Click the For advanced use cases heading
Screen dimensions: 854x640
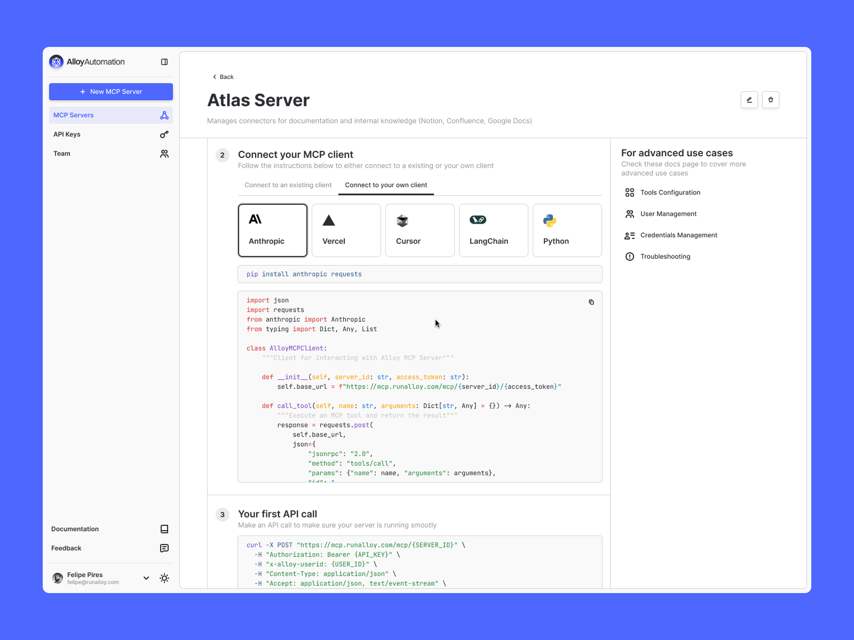tap(677, 153)
